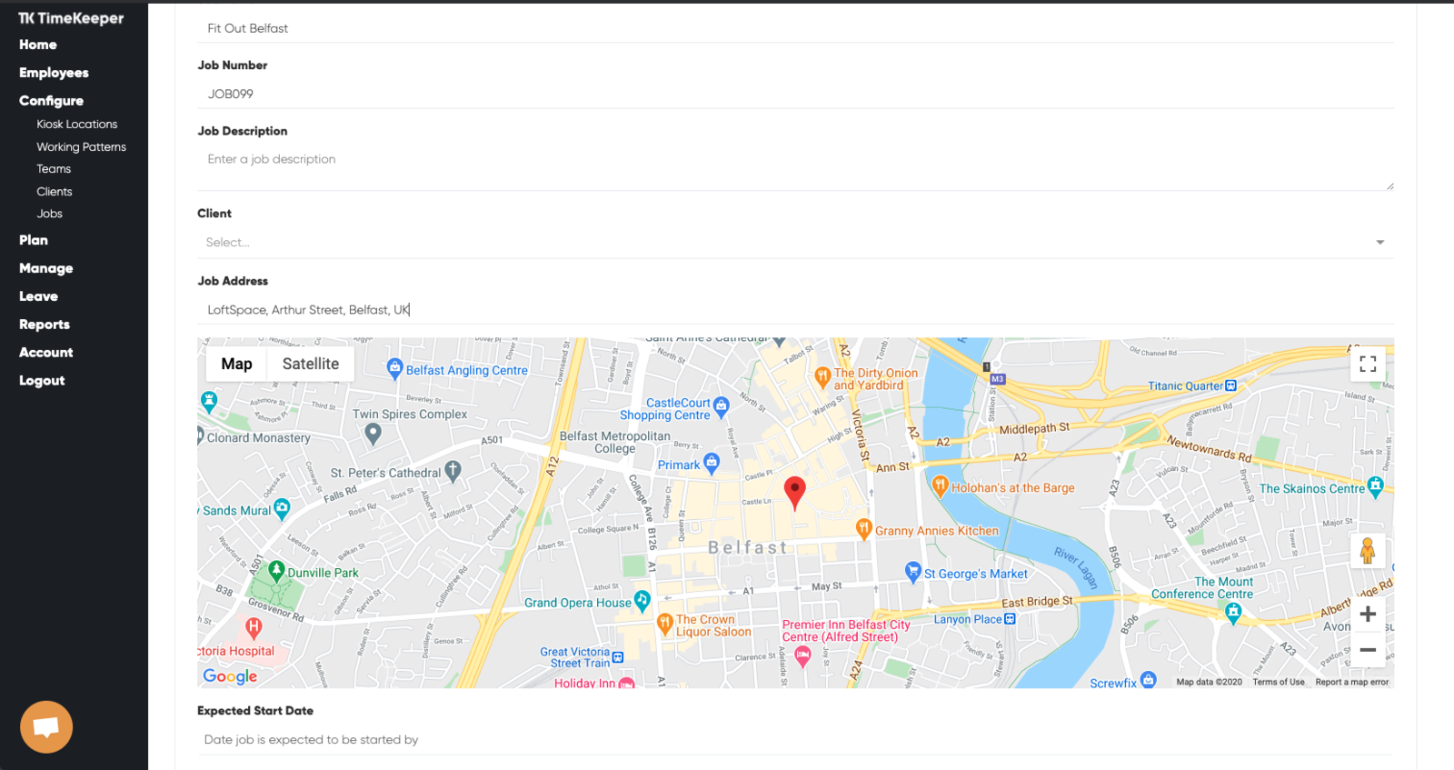Open the Clients page
This screenshot has height=770, width=1454.
point(55,192)
